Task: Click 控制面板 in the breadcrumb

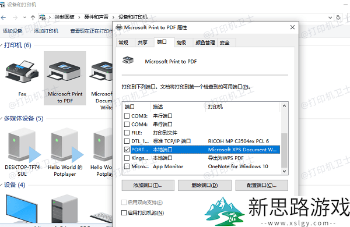Action: click(x=65, y=17)
